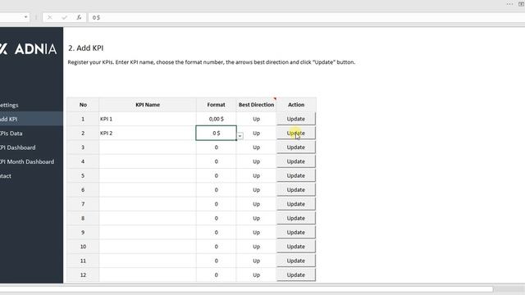The height and width of the screenshot is (295, 525).
Task: Open the format dropdown arrow beside KPI 2
Action: tap(240, 136)
